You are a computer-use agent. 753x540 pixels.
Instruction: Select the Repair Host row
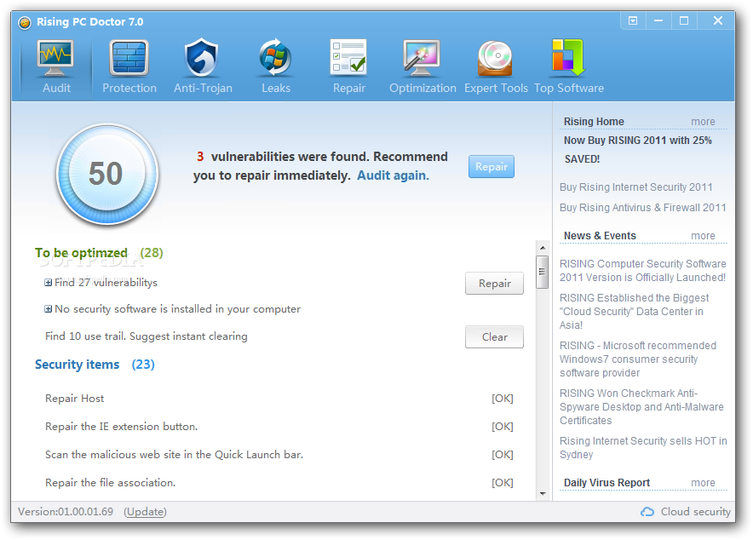pos(279,399)
